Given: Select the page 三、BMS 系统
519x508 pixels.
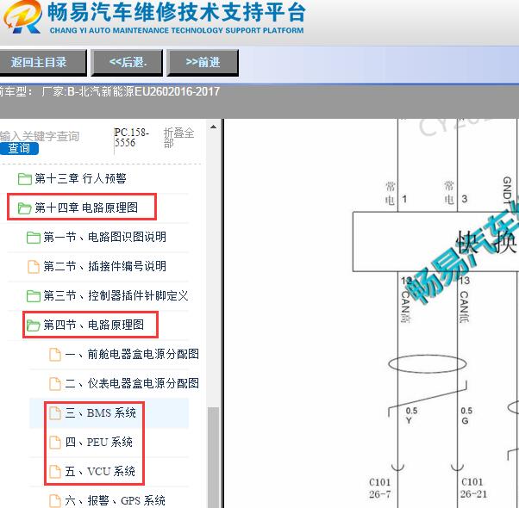Looking at the screenshot, I should pos(100,413).
